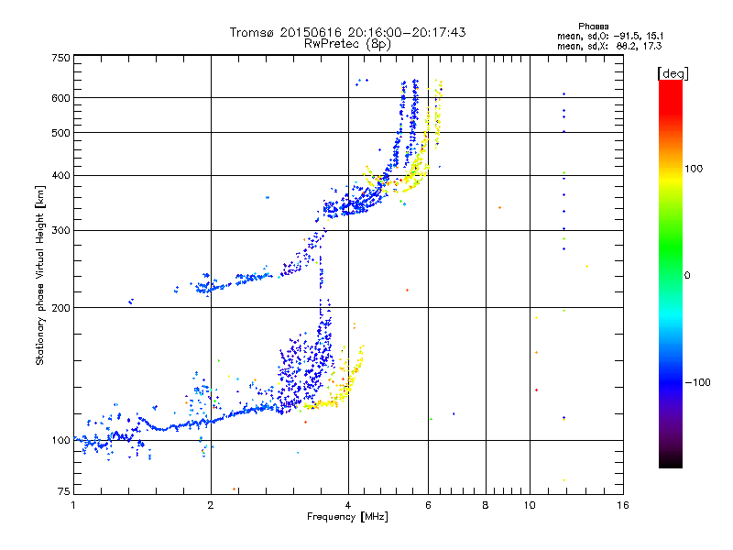
Task: Click the y-axis tick label '600'
Action: [60, 98]
